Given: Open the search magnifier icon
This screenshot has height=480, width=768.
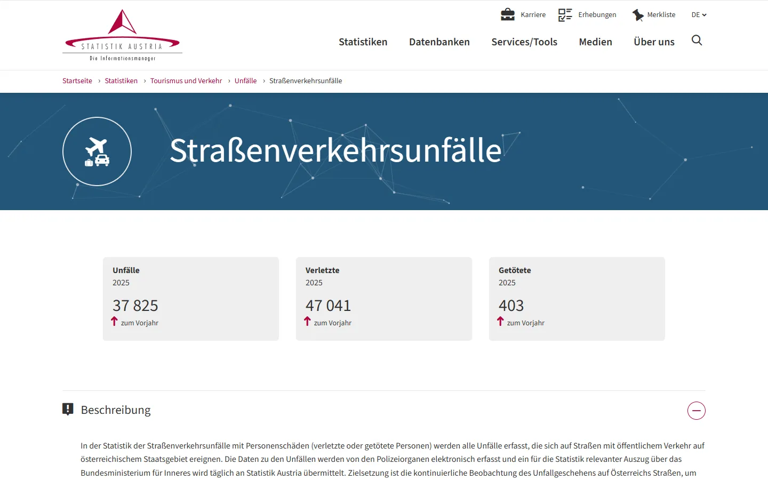Looking at the screenshot, I should coord(697,41).
